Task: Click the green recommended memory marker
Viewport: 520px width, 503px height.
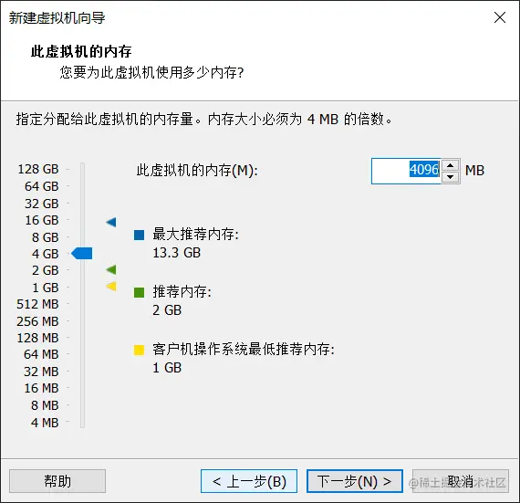Action: pos(111,269)
